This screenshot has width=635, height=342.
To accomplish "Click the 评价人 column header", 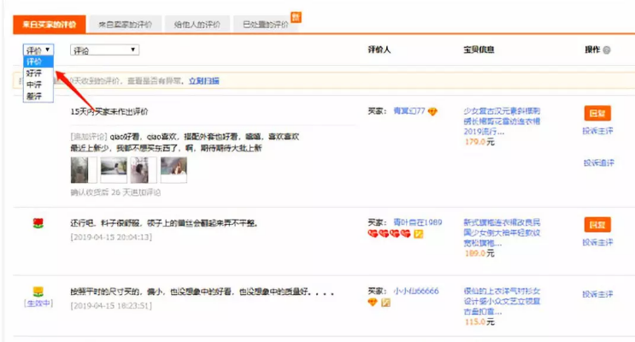I will click(379, 50).
